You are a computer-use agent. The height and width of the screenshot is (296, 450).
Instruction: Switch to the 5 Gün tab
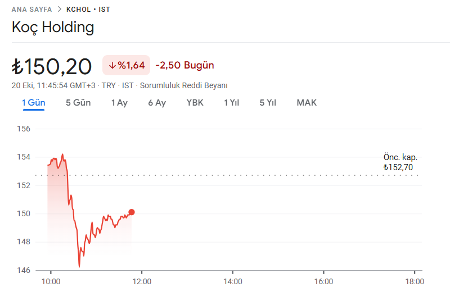(x=78, y=103)
